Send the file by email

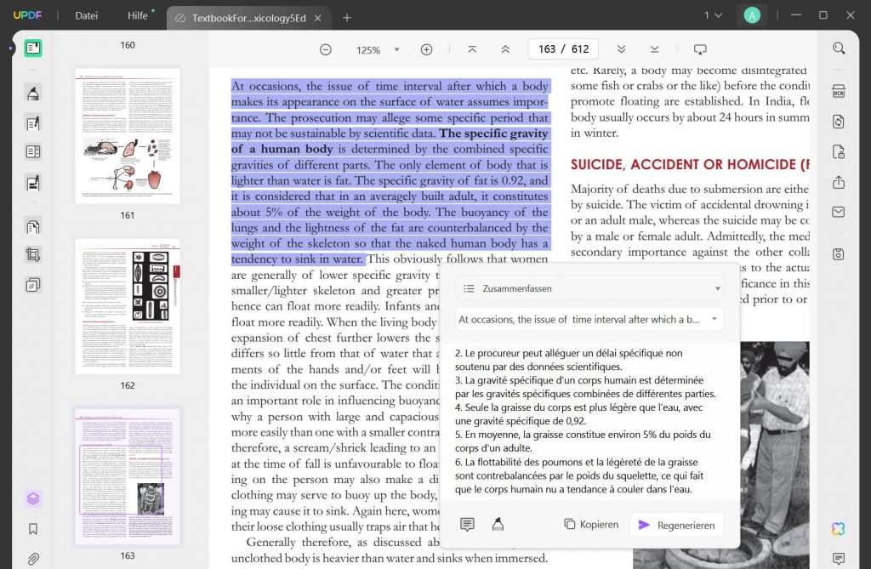click(x=839, y=212)
